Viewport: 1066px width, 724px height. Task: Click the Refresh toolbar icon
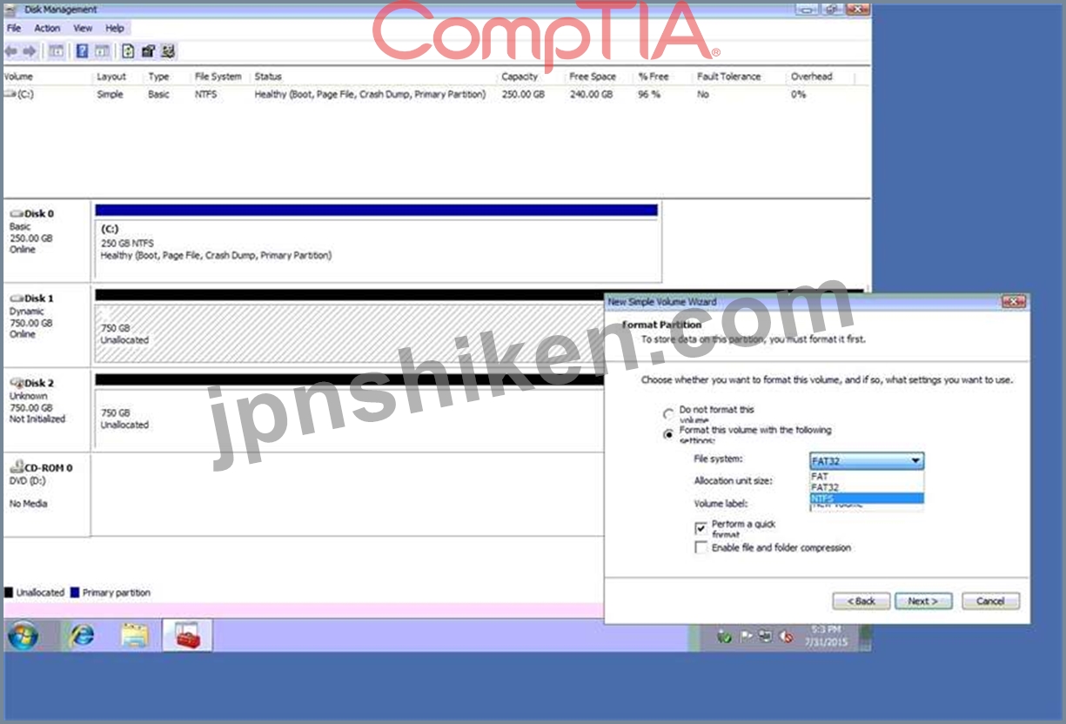point(129,51)
